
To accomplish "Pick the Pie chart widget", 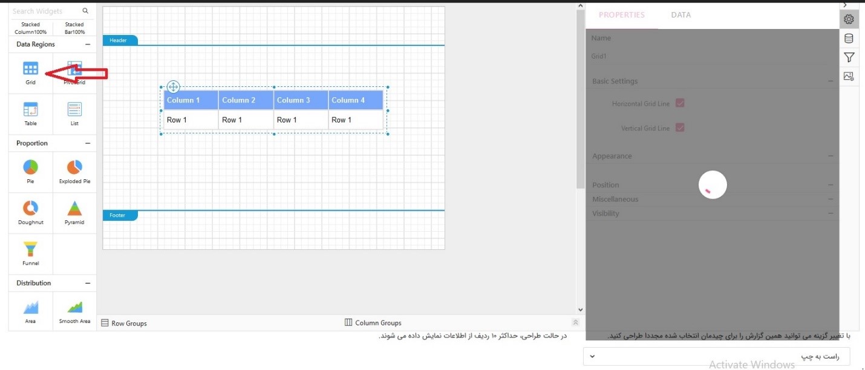I will click(30, 167).
